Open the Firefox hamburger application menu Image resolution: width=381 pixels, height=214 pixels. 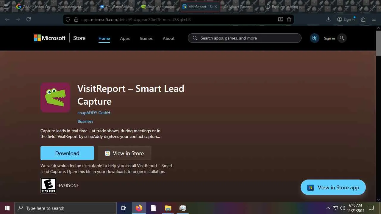[374, 19]
